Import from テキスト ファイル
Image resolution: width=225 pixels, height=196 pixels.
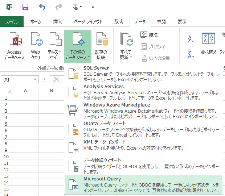[x=54, y=46]
